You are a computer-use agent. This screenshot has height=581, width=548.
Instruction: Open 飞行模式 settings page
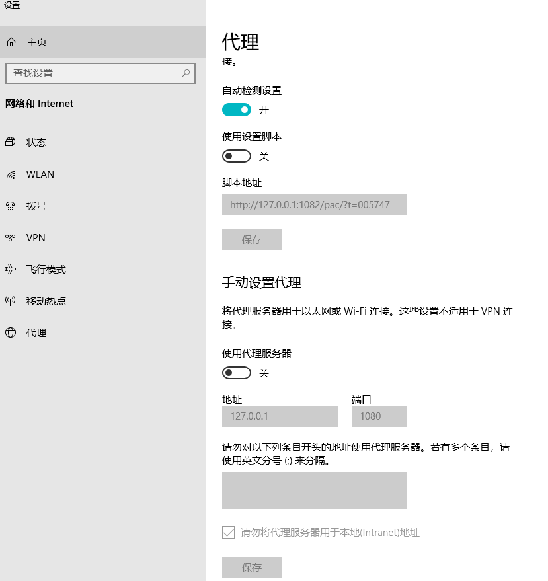103,269
